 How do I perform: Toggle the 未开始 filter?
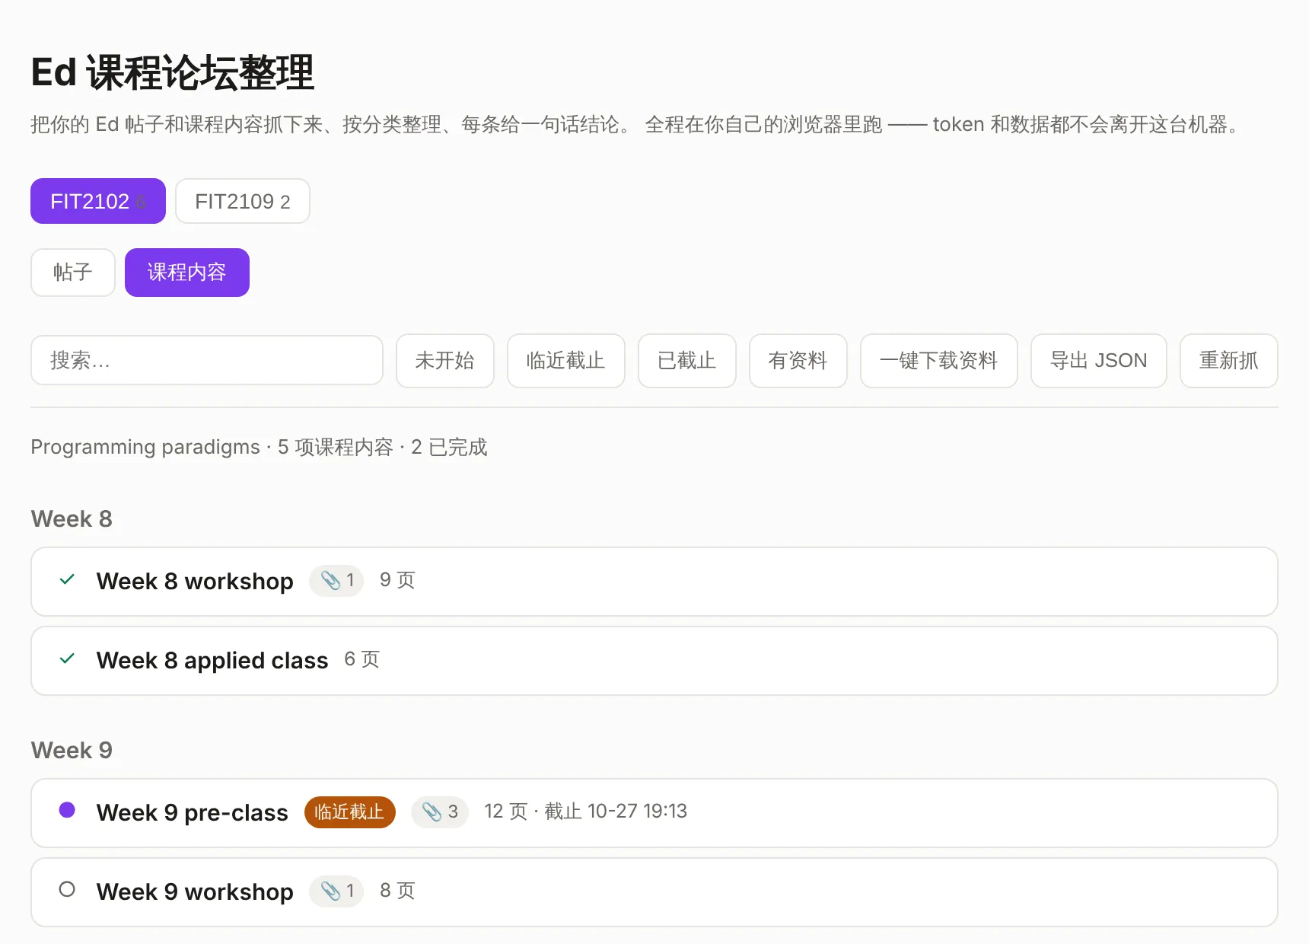pos(445,361)
